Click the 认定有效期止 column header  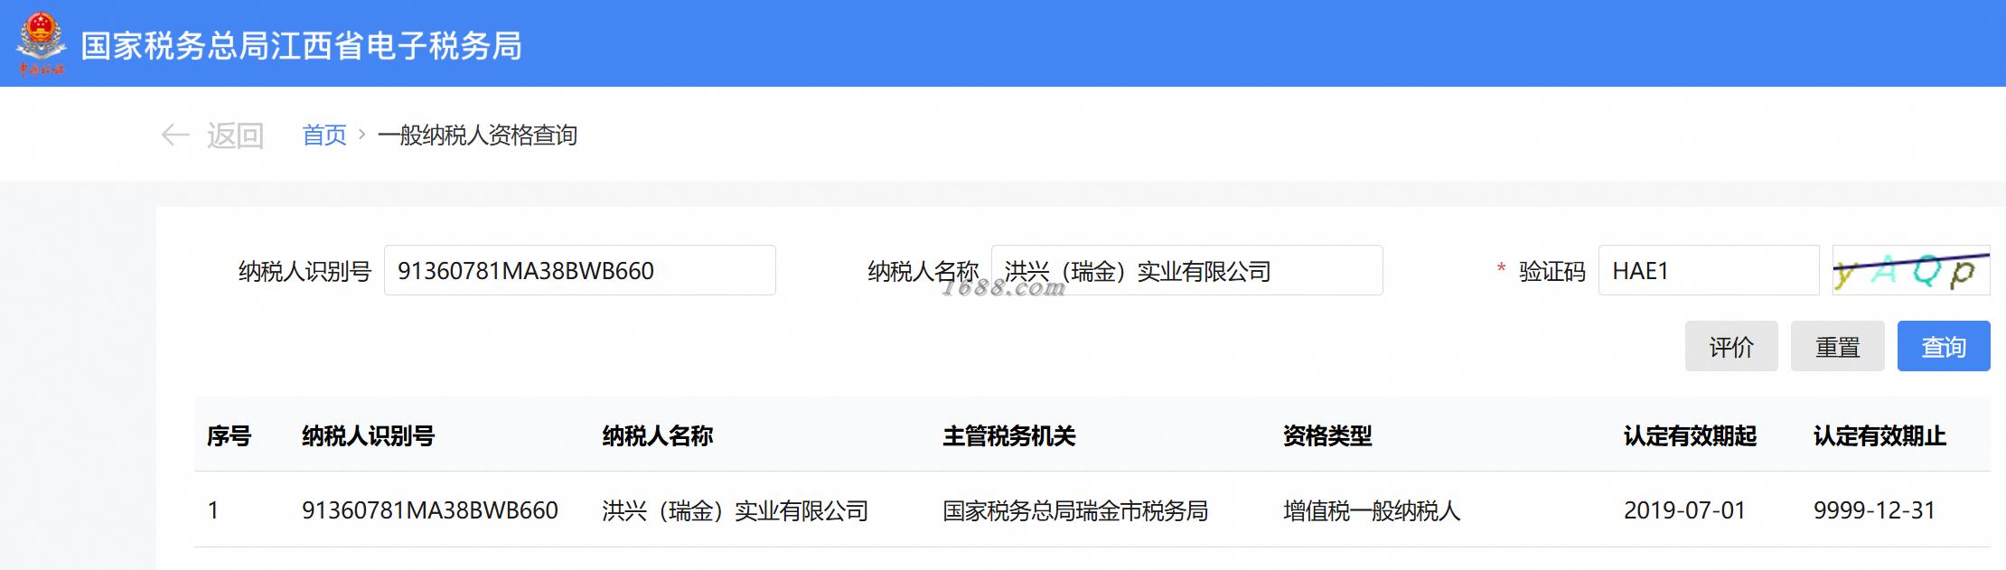(x=1880, y=436)
